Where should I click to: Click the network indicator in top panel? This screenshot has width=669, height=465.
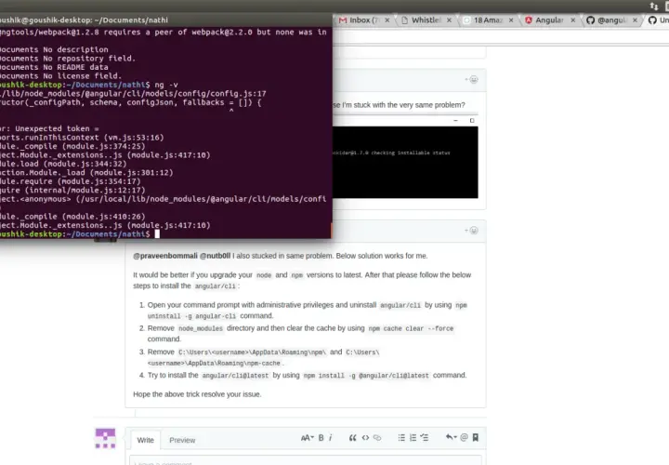pyautogui.click(x=653, y=6)
